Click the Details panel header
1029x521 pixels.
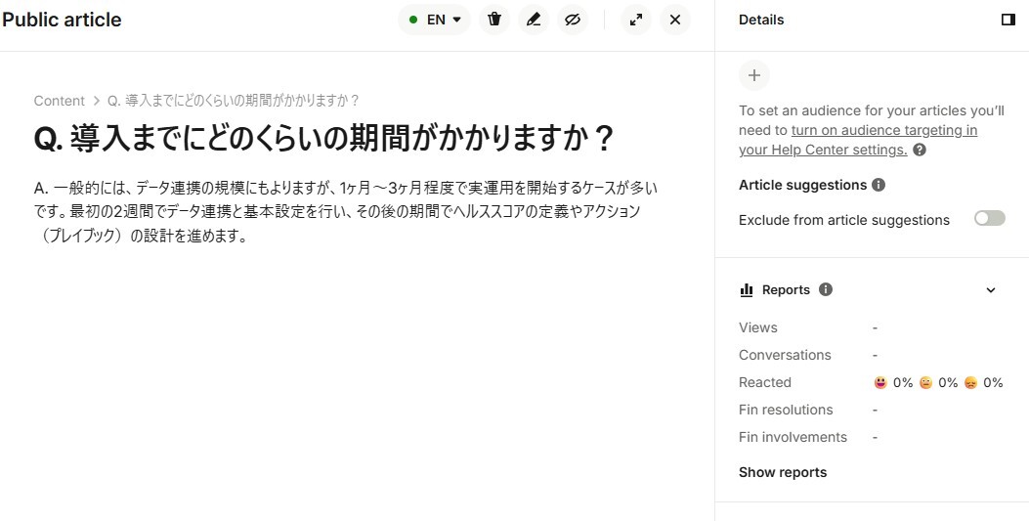coord(761,20)
